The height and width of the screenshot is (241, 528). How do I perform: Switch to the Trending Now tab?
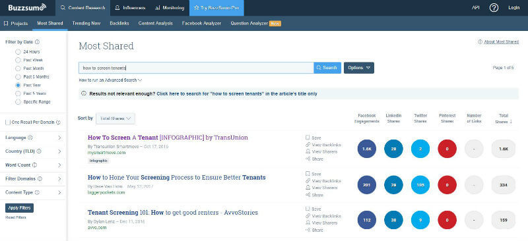point(86,23)
